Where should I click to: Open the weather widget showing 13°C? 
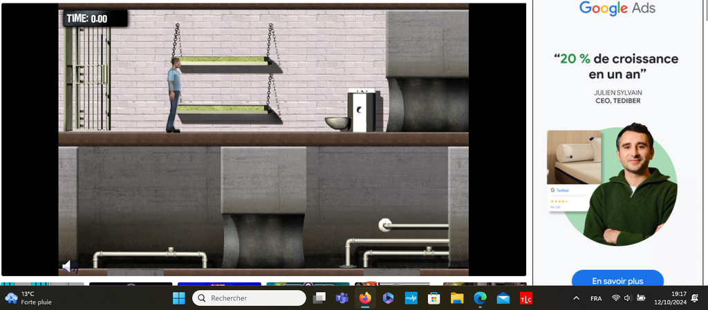[29, 298]
